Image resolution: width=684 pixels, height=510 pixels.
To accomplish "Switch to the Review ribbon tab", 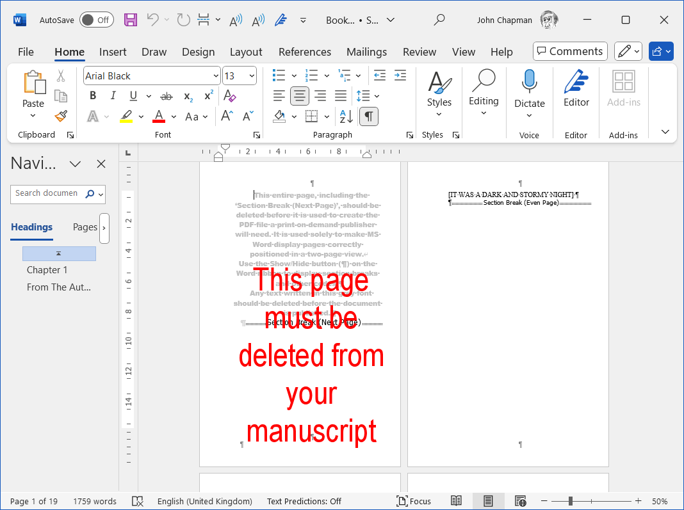I will 419,52.
